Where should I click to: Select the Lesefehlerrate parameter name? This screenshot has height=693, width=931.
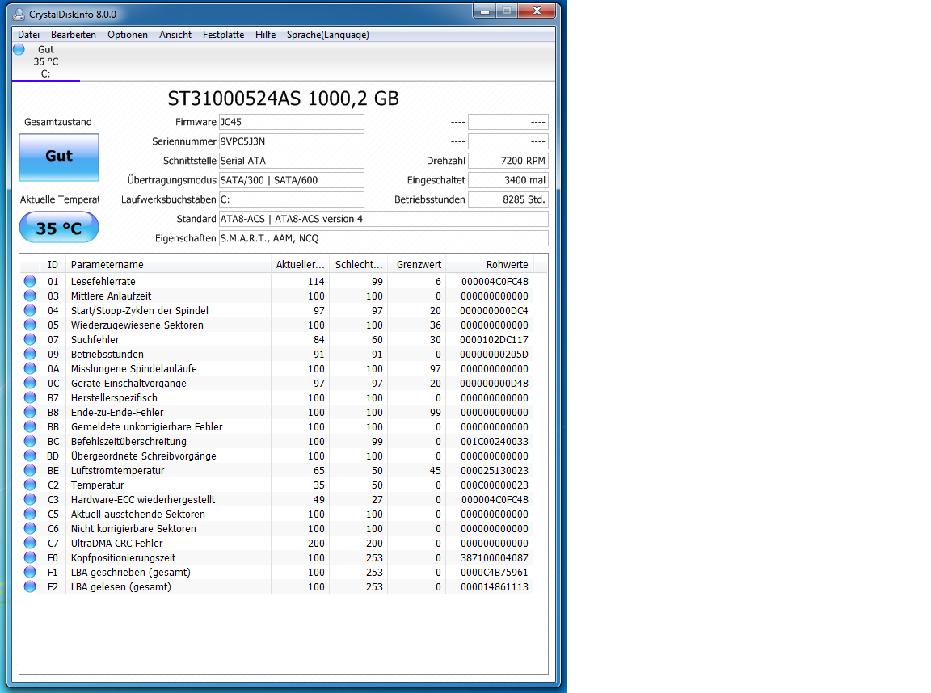coord(103,281)
